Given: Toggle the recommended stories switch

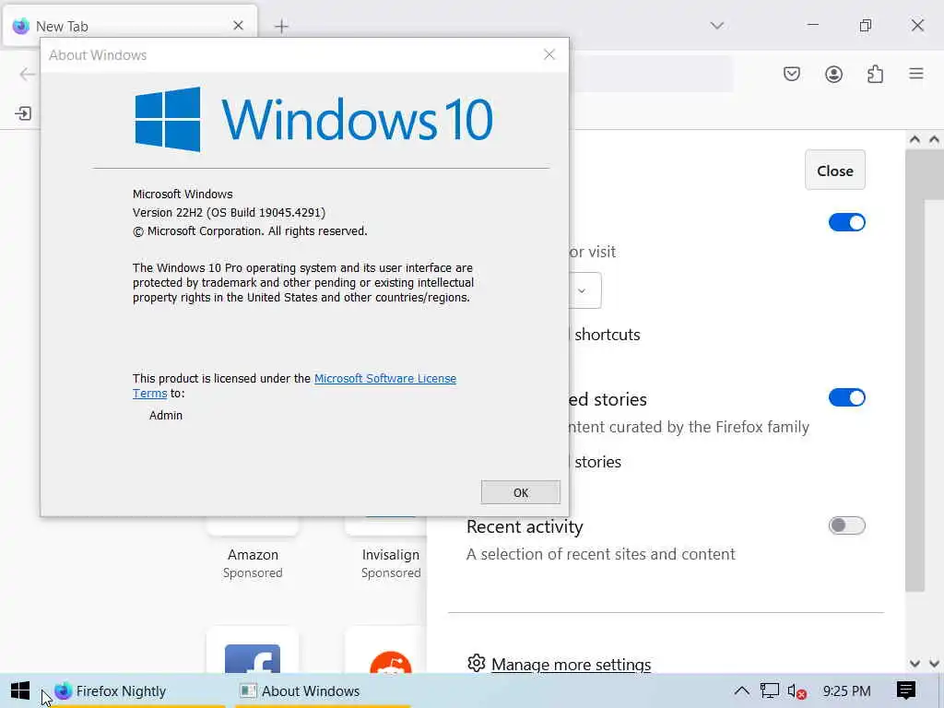Looking at the screenshot, I should point(847,397).
